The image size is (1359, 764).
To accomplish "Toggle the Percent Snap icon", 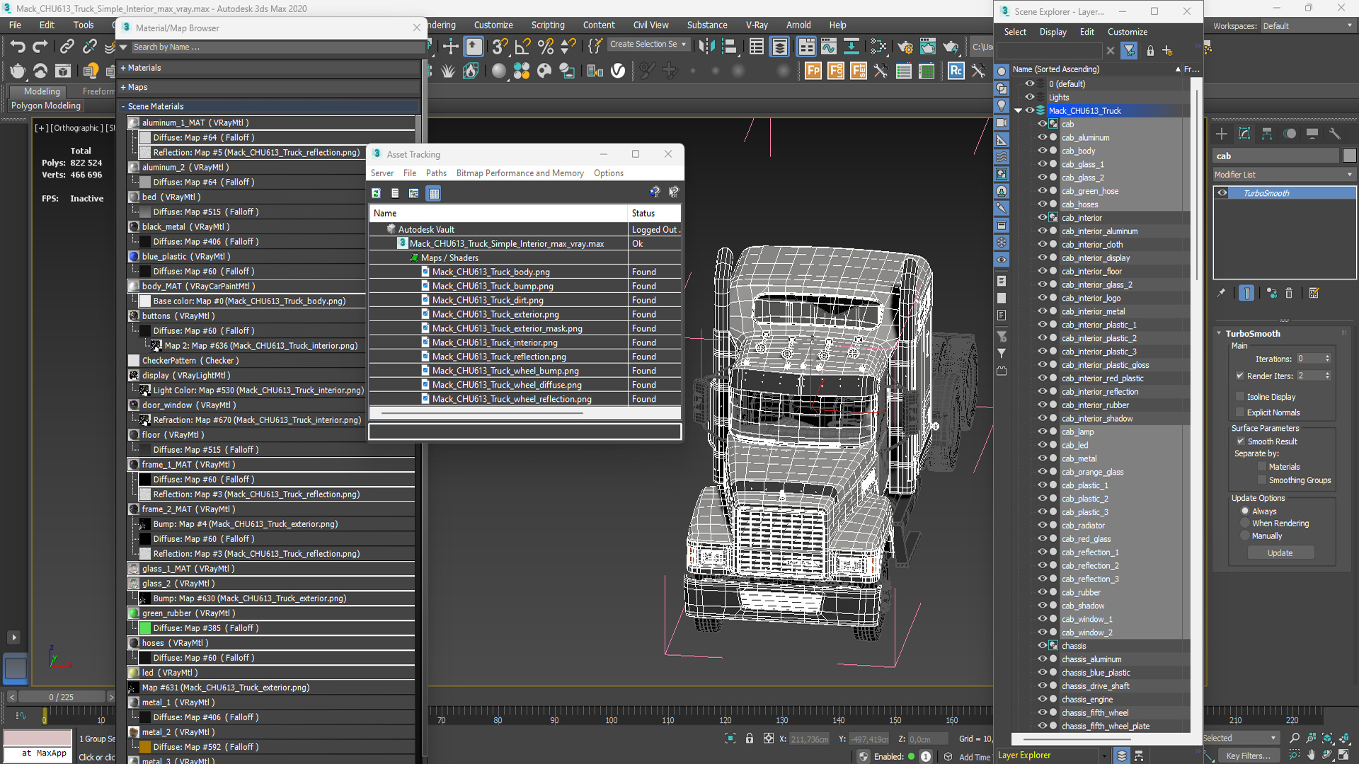I will tap(545, 47).
